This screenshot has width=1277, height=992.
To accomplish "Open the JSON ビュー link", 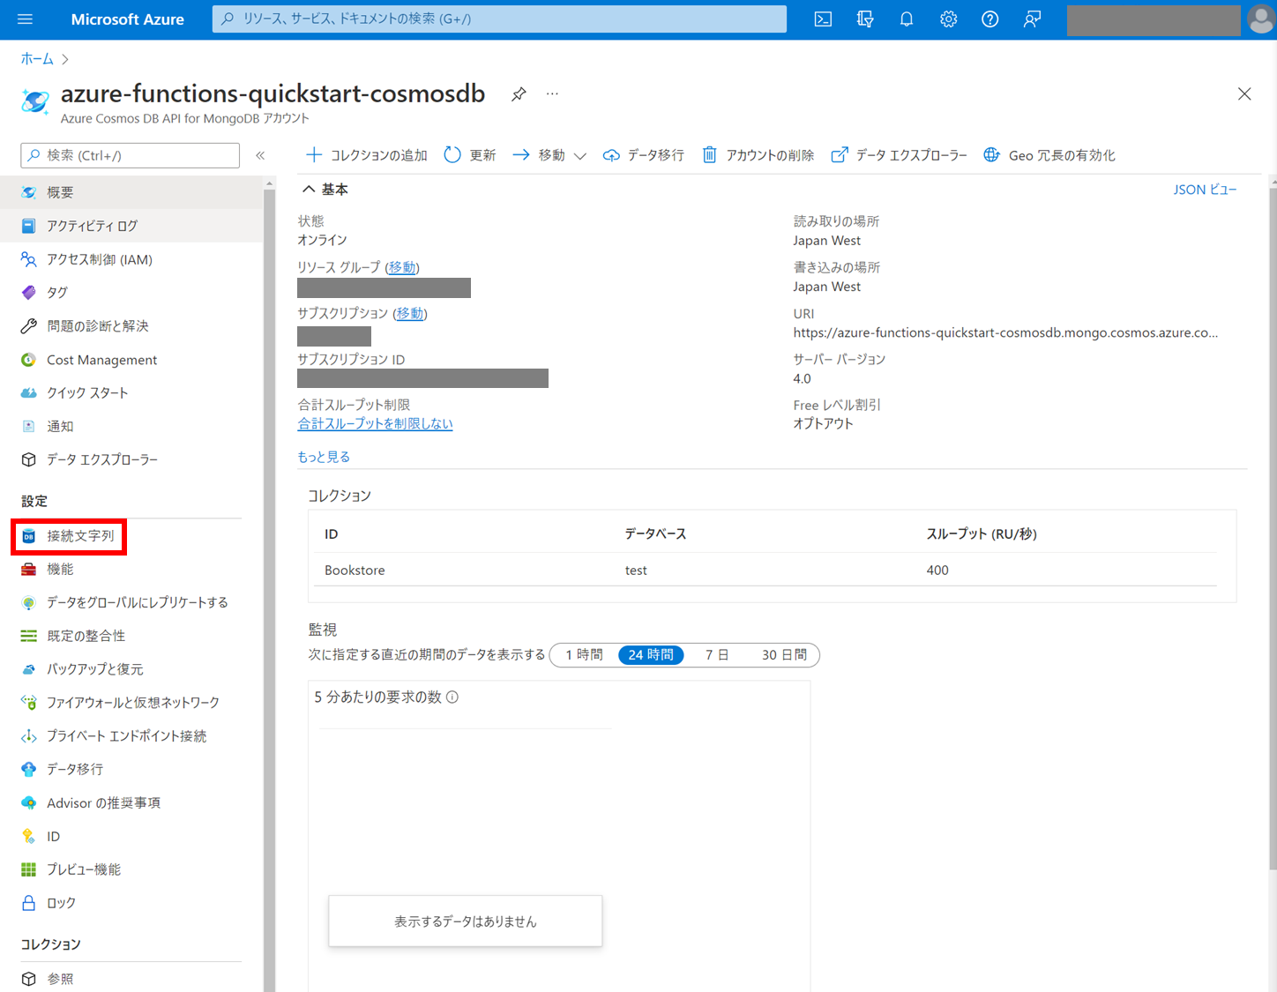I will pos(1205,190).
